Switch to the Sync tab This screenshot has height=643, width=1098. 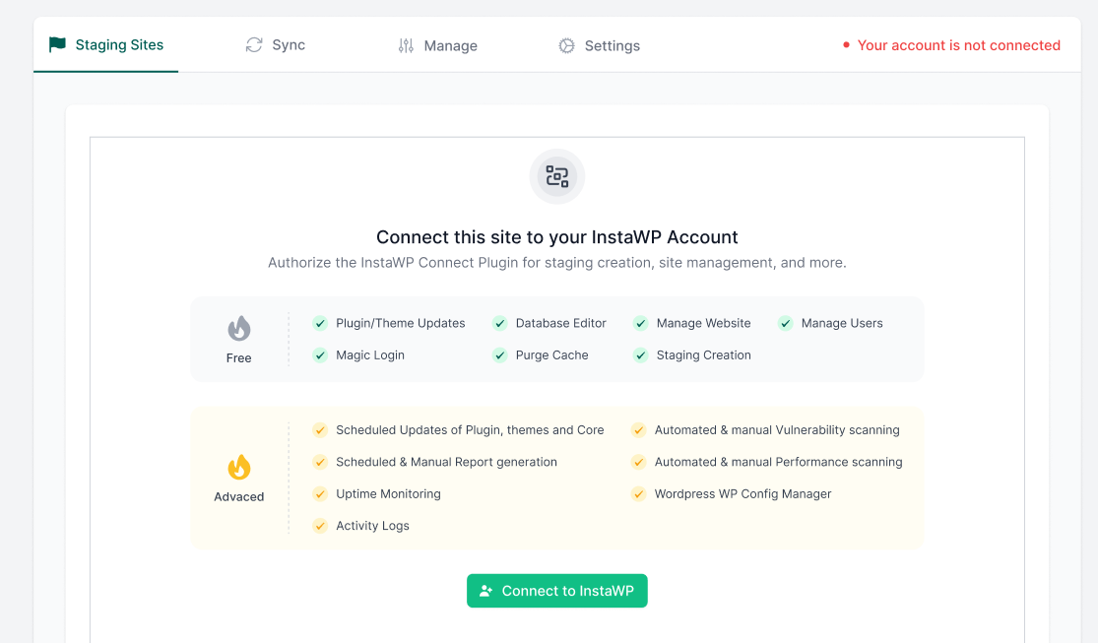point(275,45)
